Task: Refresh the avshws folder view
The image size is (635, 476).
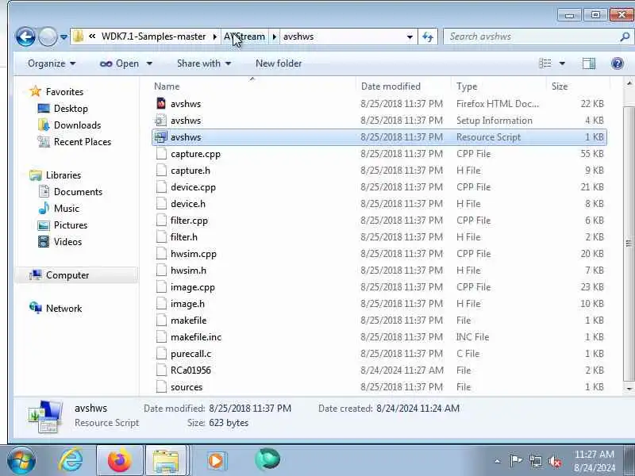Action: click(428, 36)
